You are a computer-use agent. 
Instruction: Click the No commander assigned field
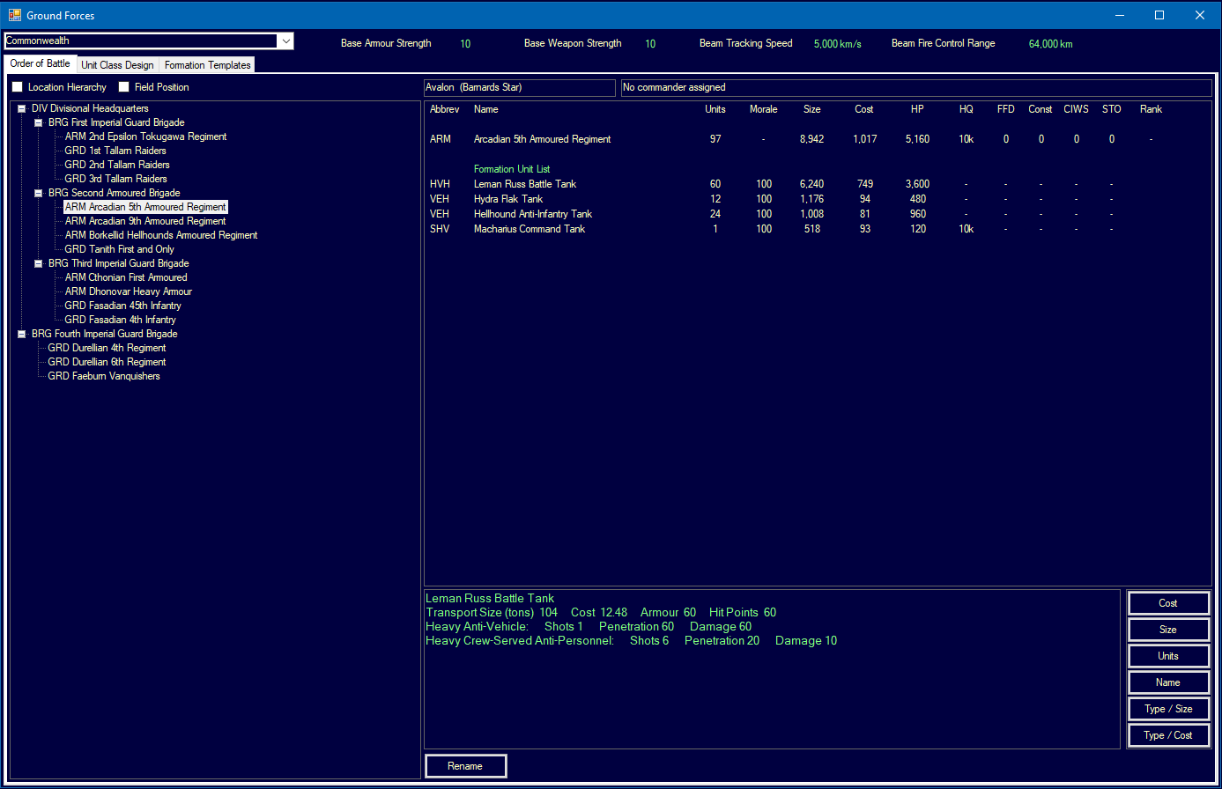916,88
